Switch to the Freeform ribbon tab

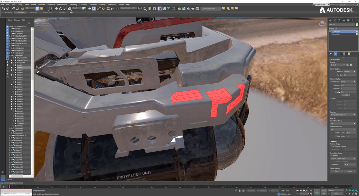point(20,13)
